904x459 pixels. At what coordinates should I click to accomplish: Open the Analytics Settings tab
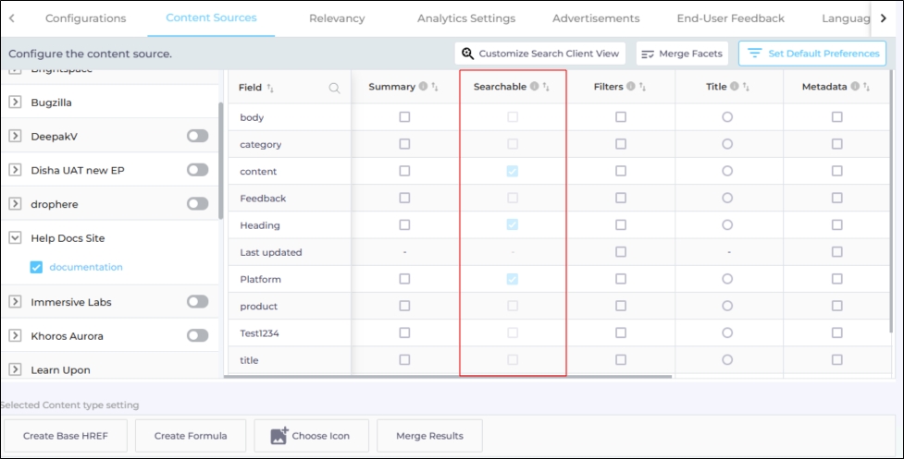pyautogui.click(x=465, y=18)
